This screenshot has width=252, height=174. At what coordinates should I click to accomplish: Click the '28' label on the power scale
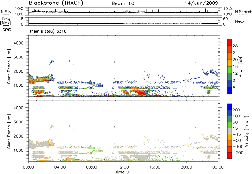click(235, 46)
